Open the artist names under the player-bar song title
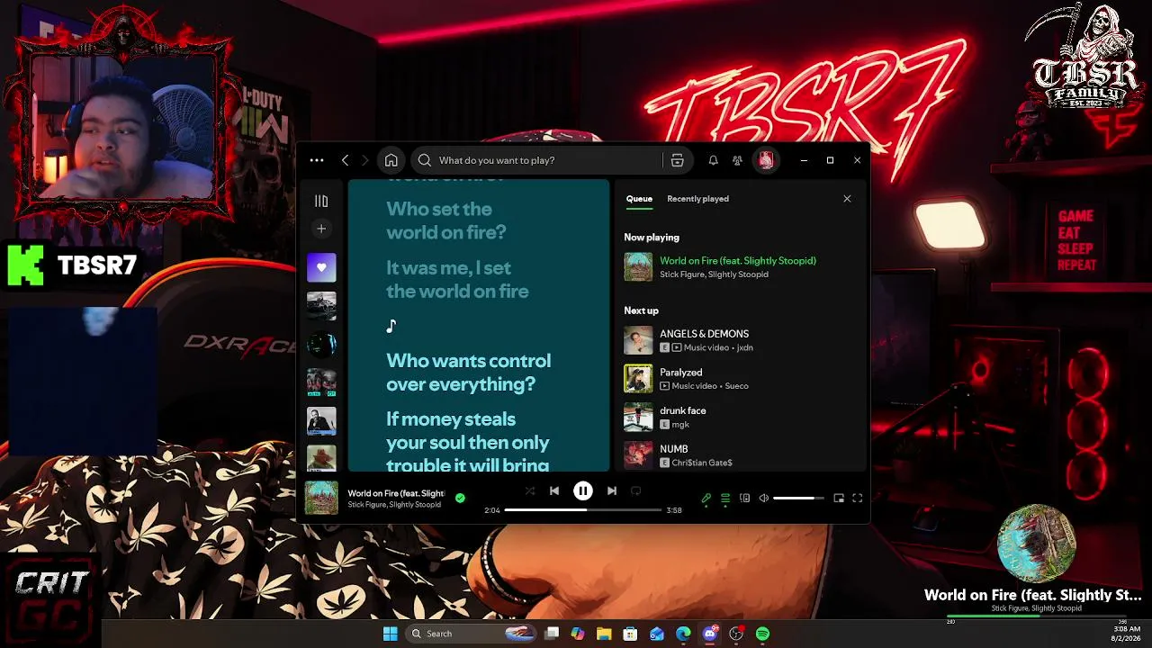 (x=394, y=505)
